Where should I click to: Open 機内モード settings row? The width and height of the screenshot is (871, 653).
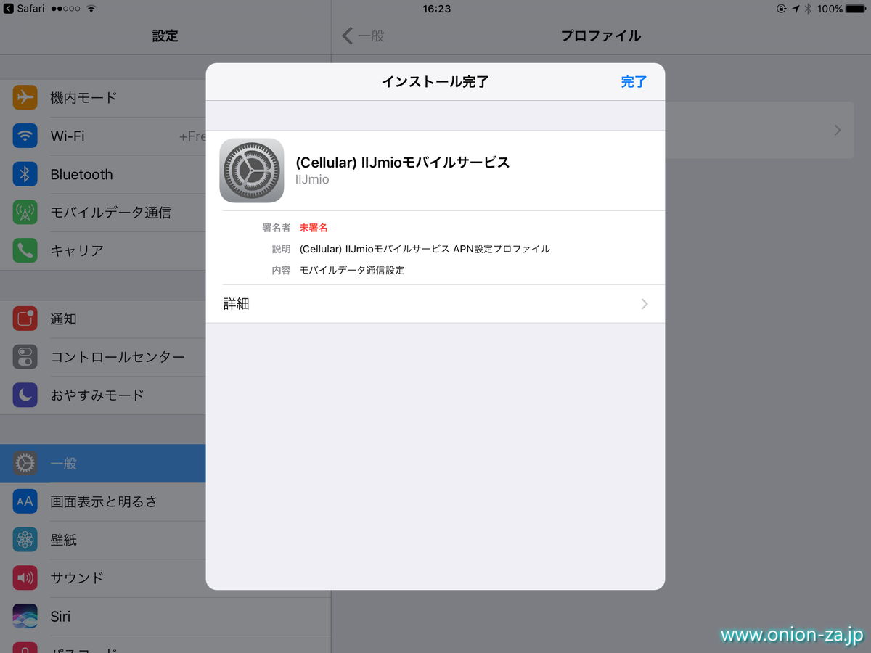(x=103, y=97)
